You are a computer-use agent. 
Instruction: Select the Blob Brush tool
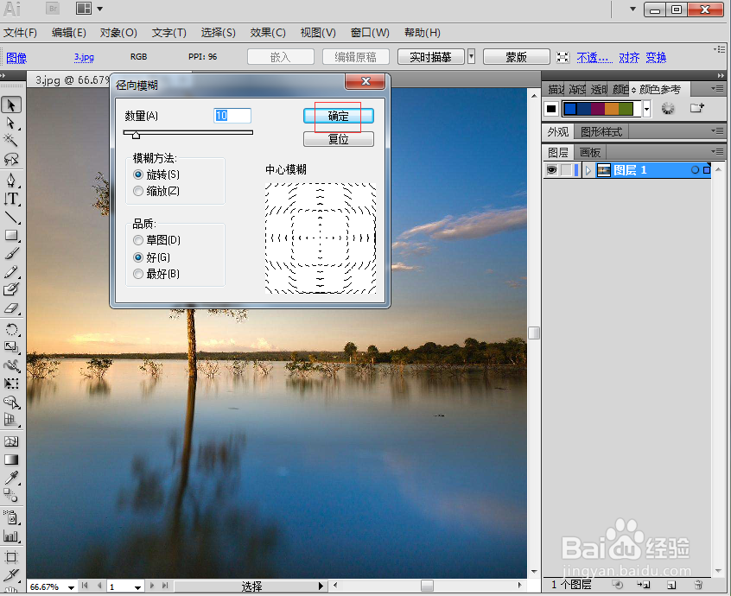[10, 290]
